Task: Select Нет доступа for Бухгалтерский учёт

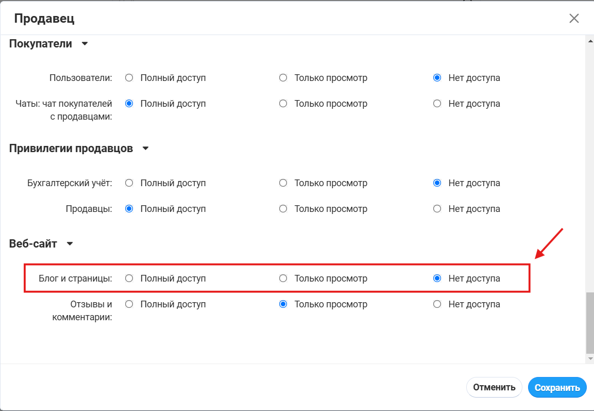Action: click(437, 183)
